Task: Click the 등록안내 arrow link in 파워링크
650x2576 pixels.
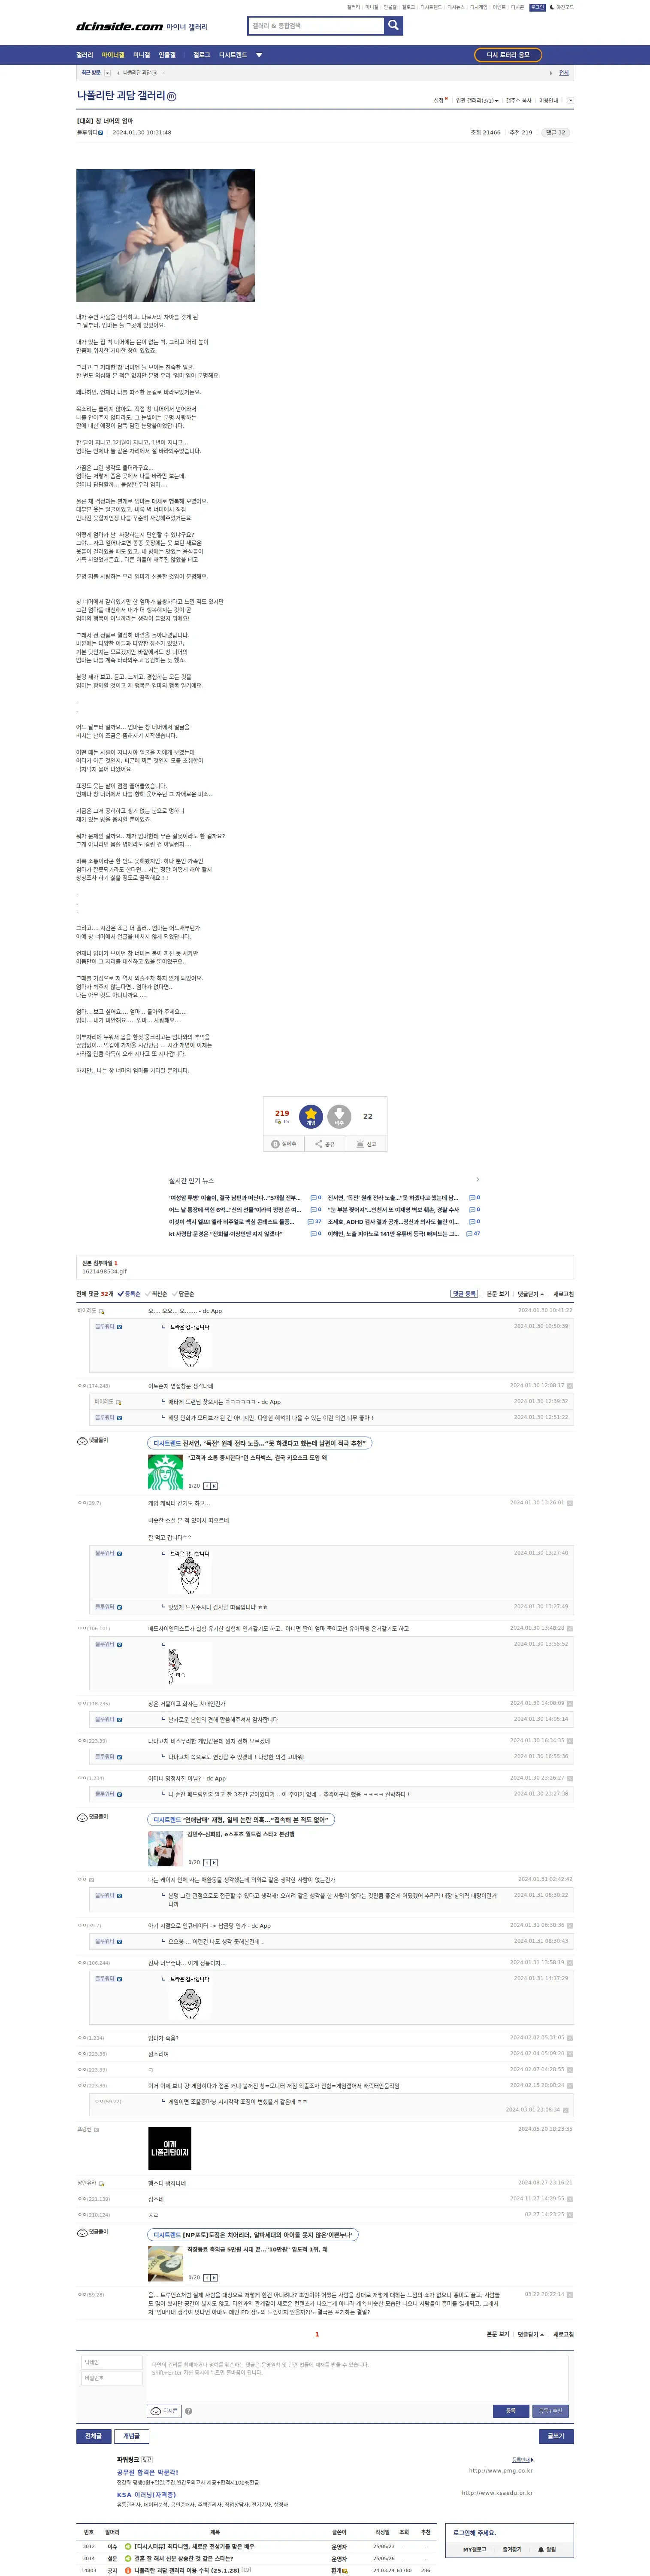Action: coord(522,2460)
